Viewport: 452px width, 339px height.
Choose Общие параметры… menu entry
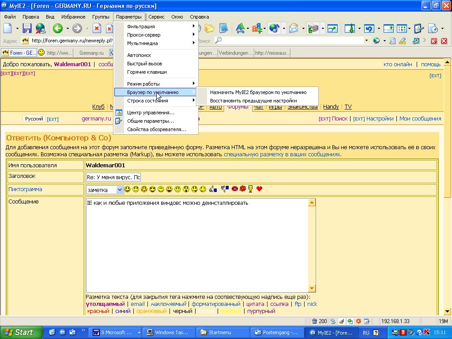coord(156,121)
